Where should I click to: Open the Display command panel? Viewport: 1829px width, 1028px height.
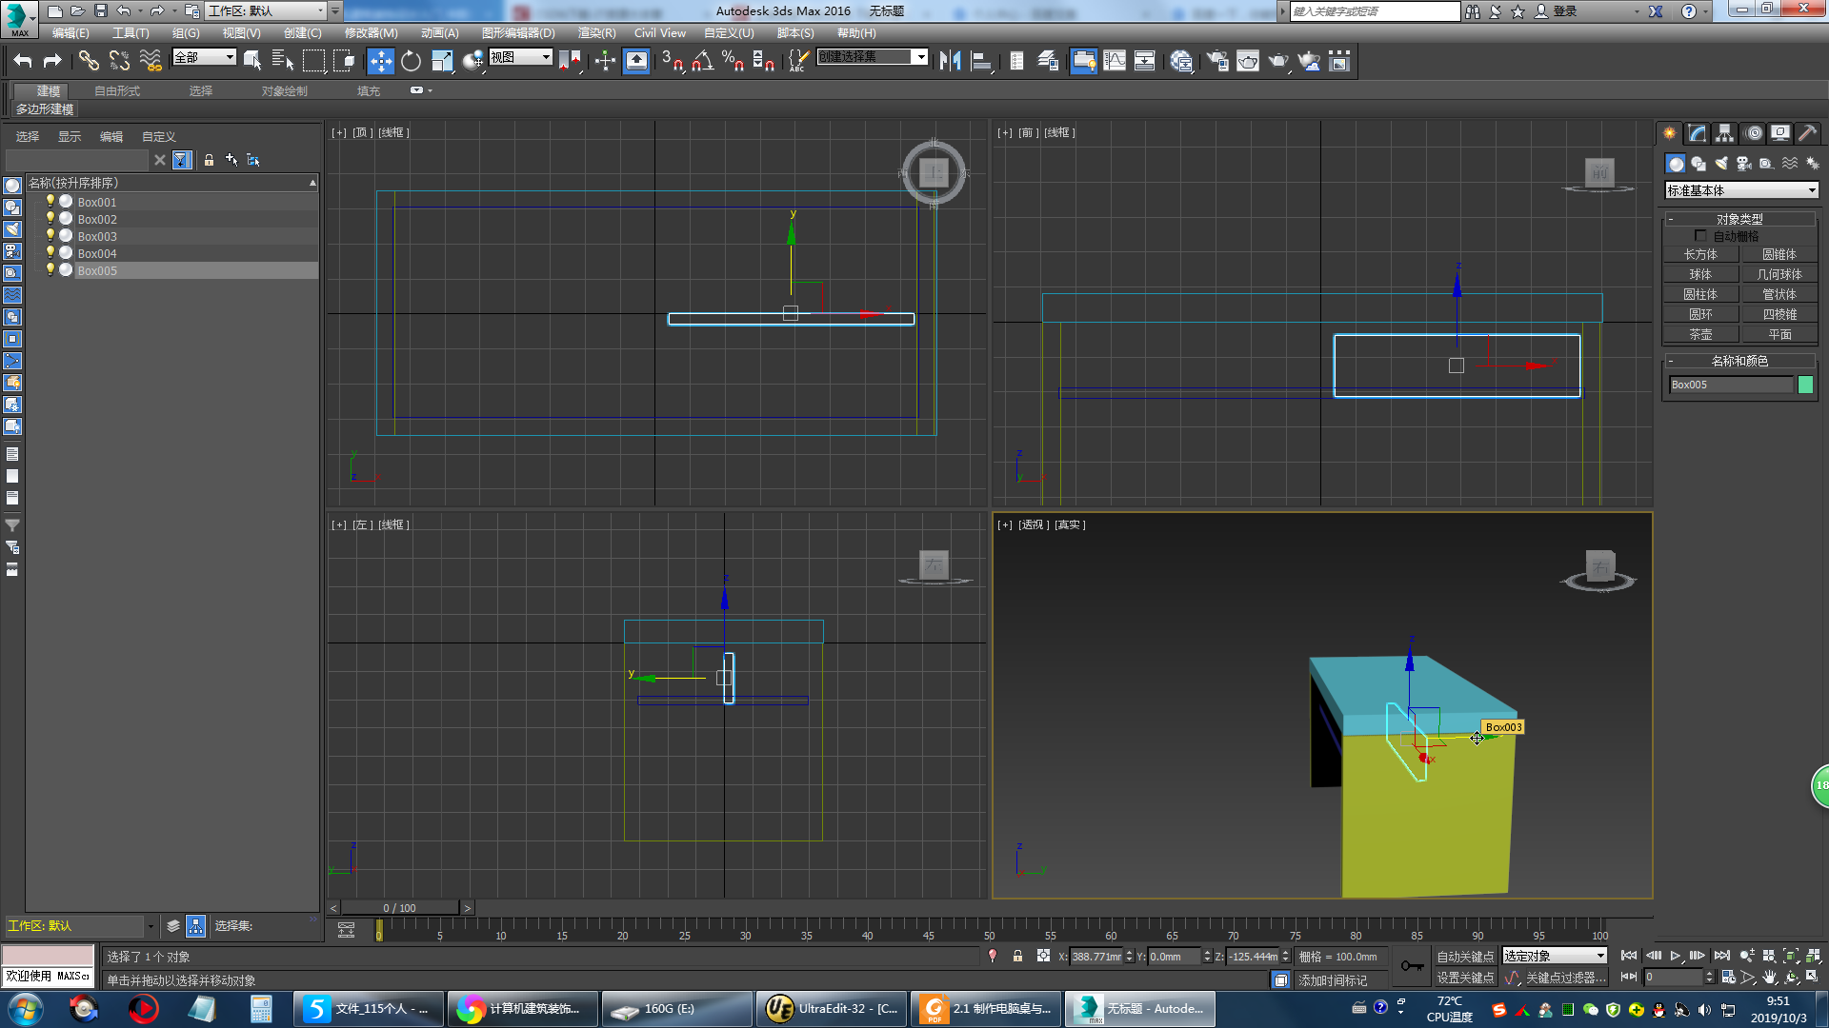1780,133
